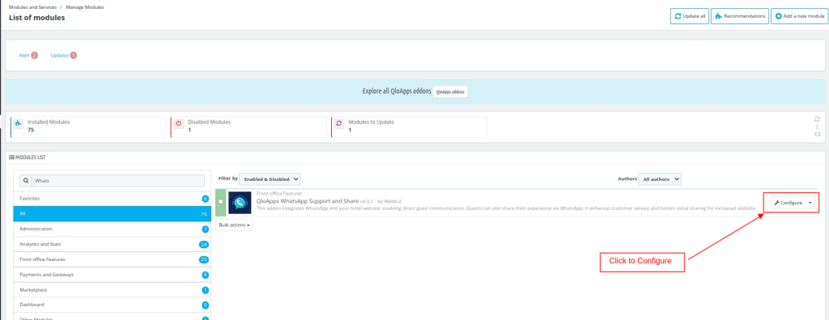Click the Disabled Modules power icon
The image size is (829, 320).
pos(179,123)
